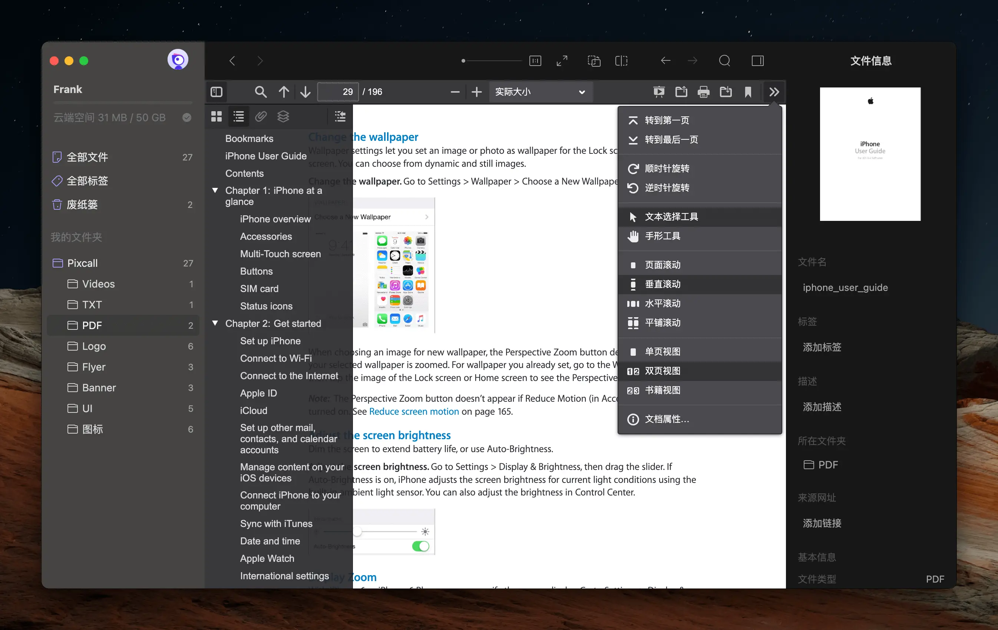Open the Videos folder
The image size is (998, 630).
point(123,284)
